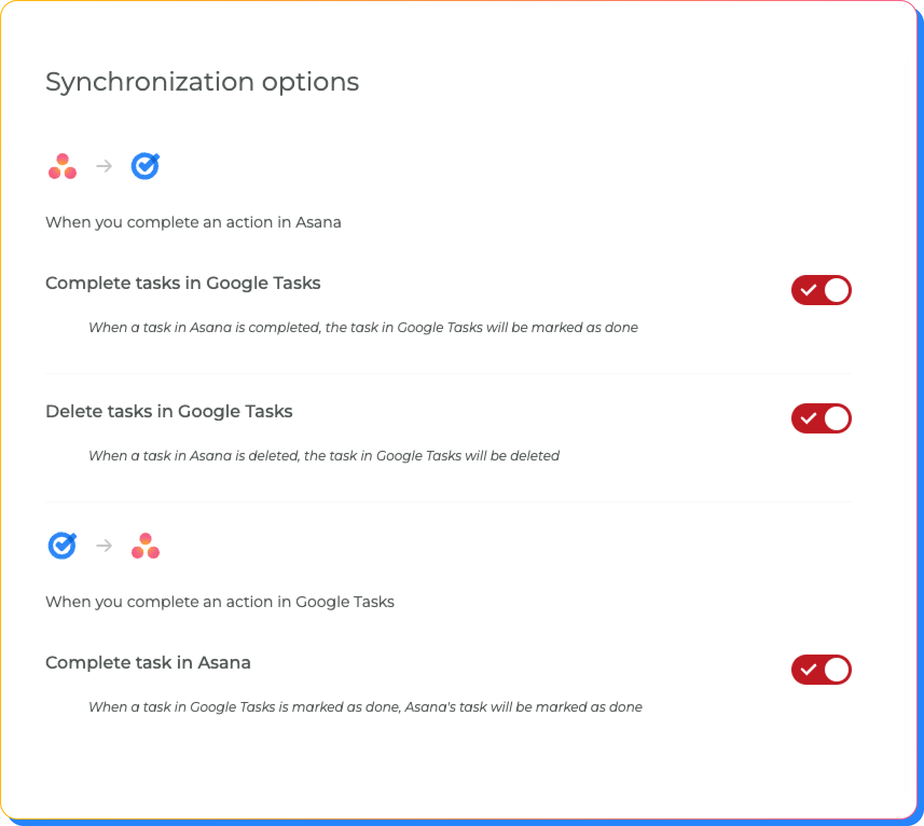Click the Asana logo in the first section

(x=63, y=166)
